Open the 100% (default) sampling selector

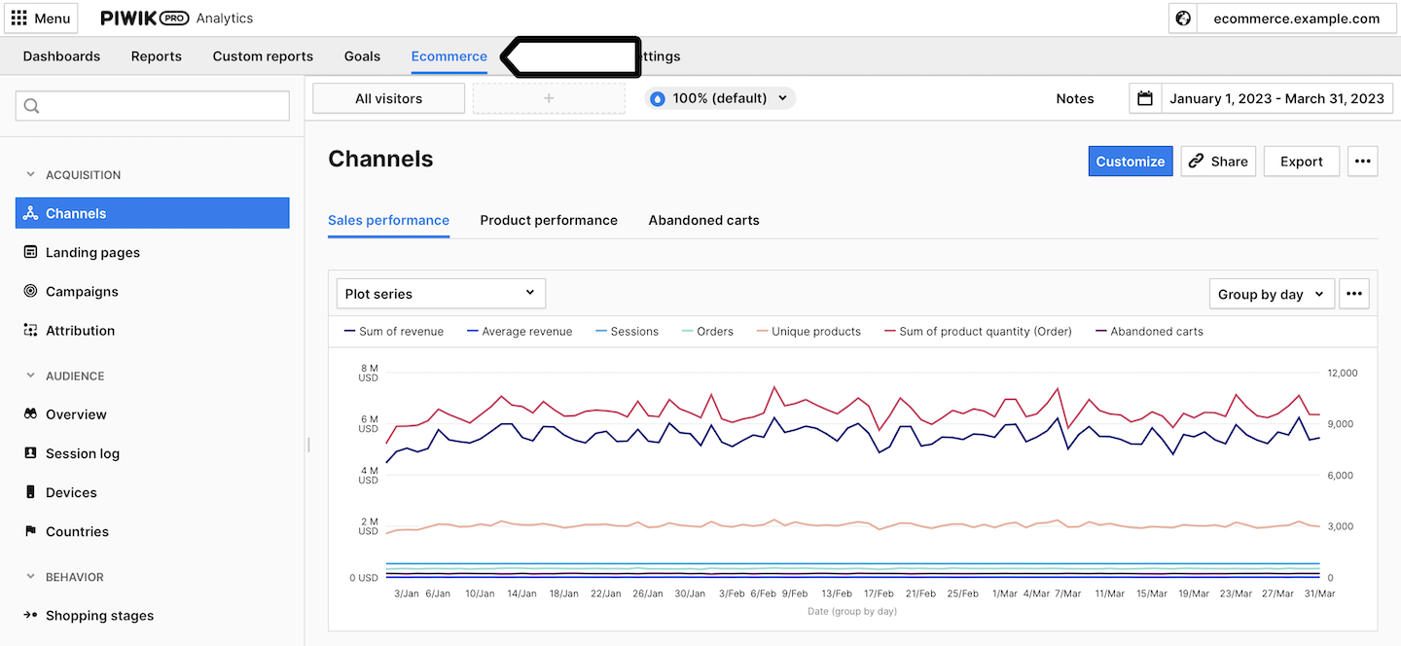tap(720, 98)
